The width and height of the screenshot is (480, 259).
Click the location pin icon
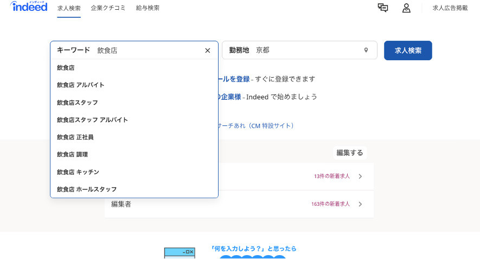[366, 50]
